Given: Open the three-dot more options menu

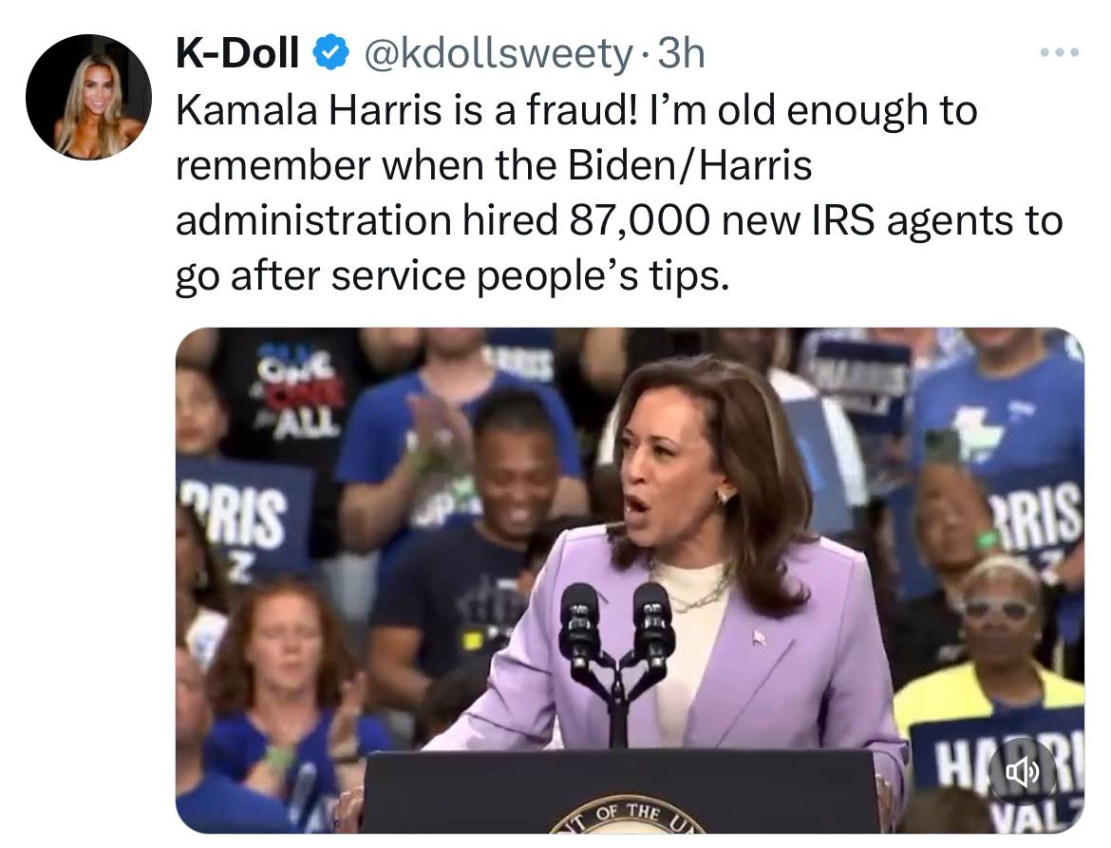Looking at the screenshot, I should click(x=1060, y=52).
